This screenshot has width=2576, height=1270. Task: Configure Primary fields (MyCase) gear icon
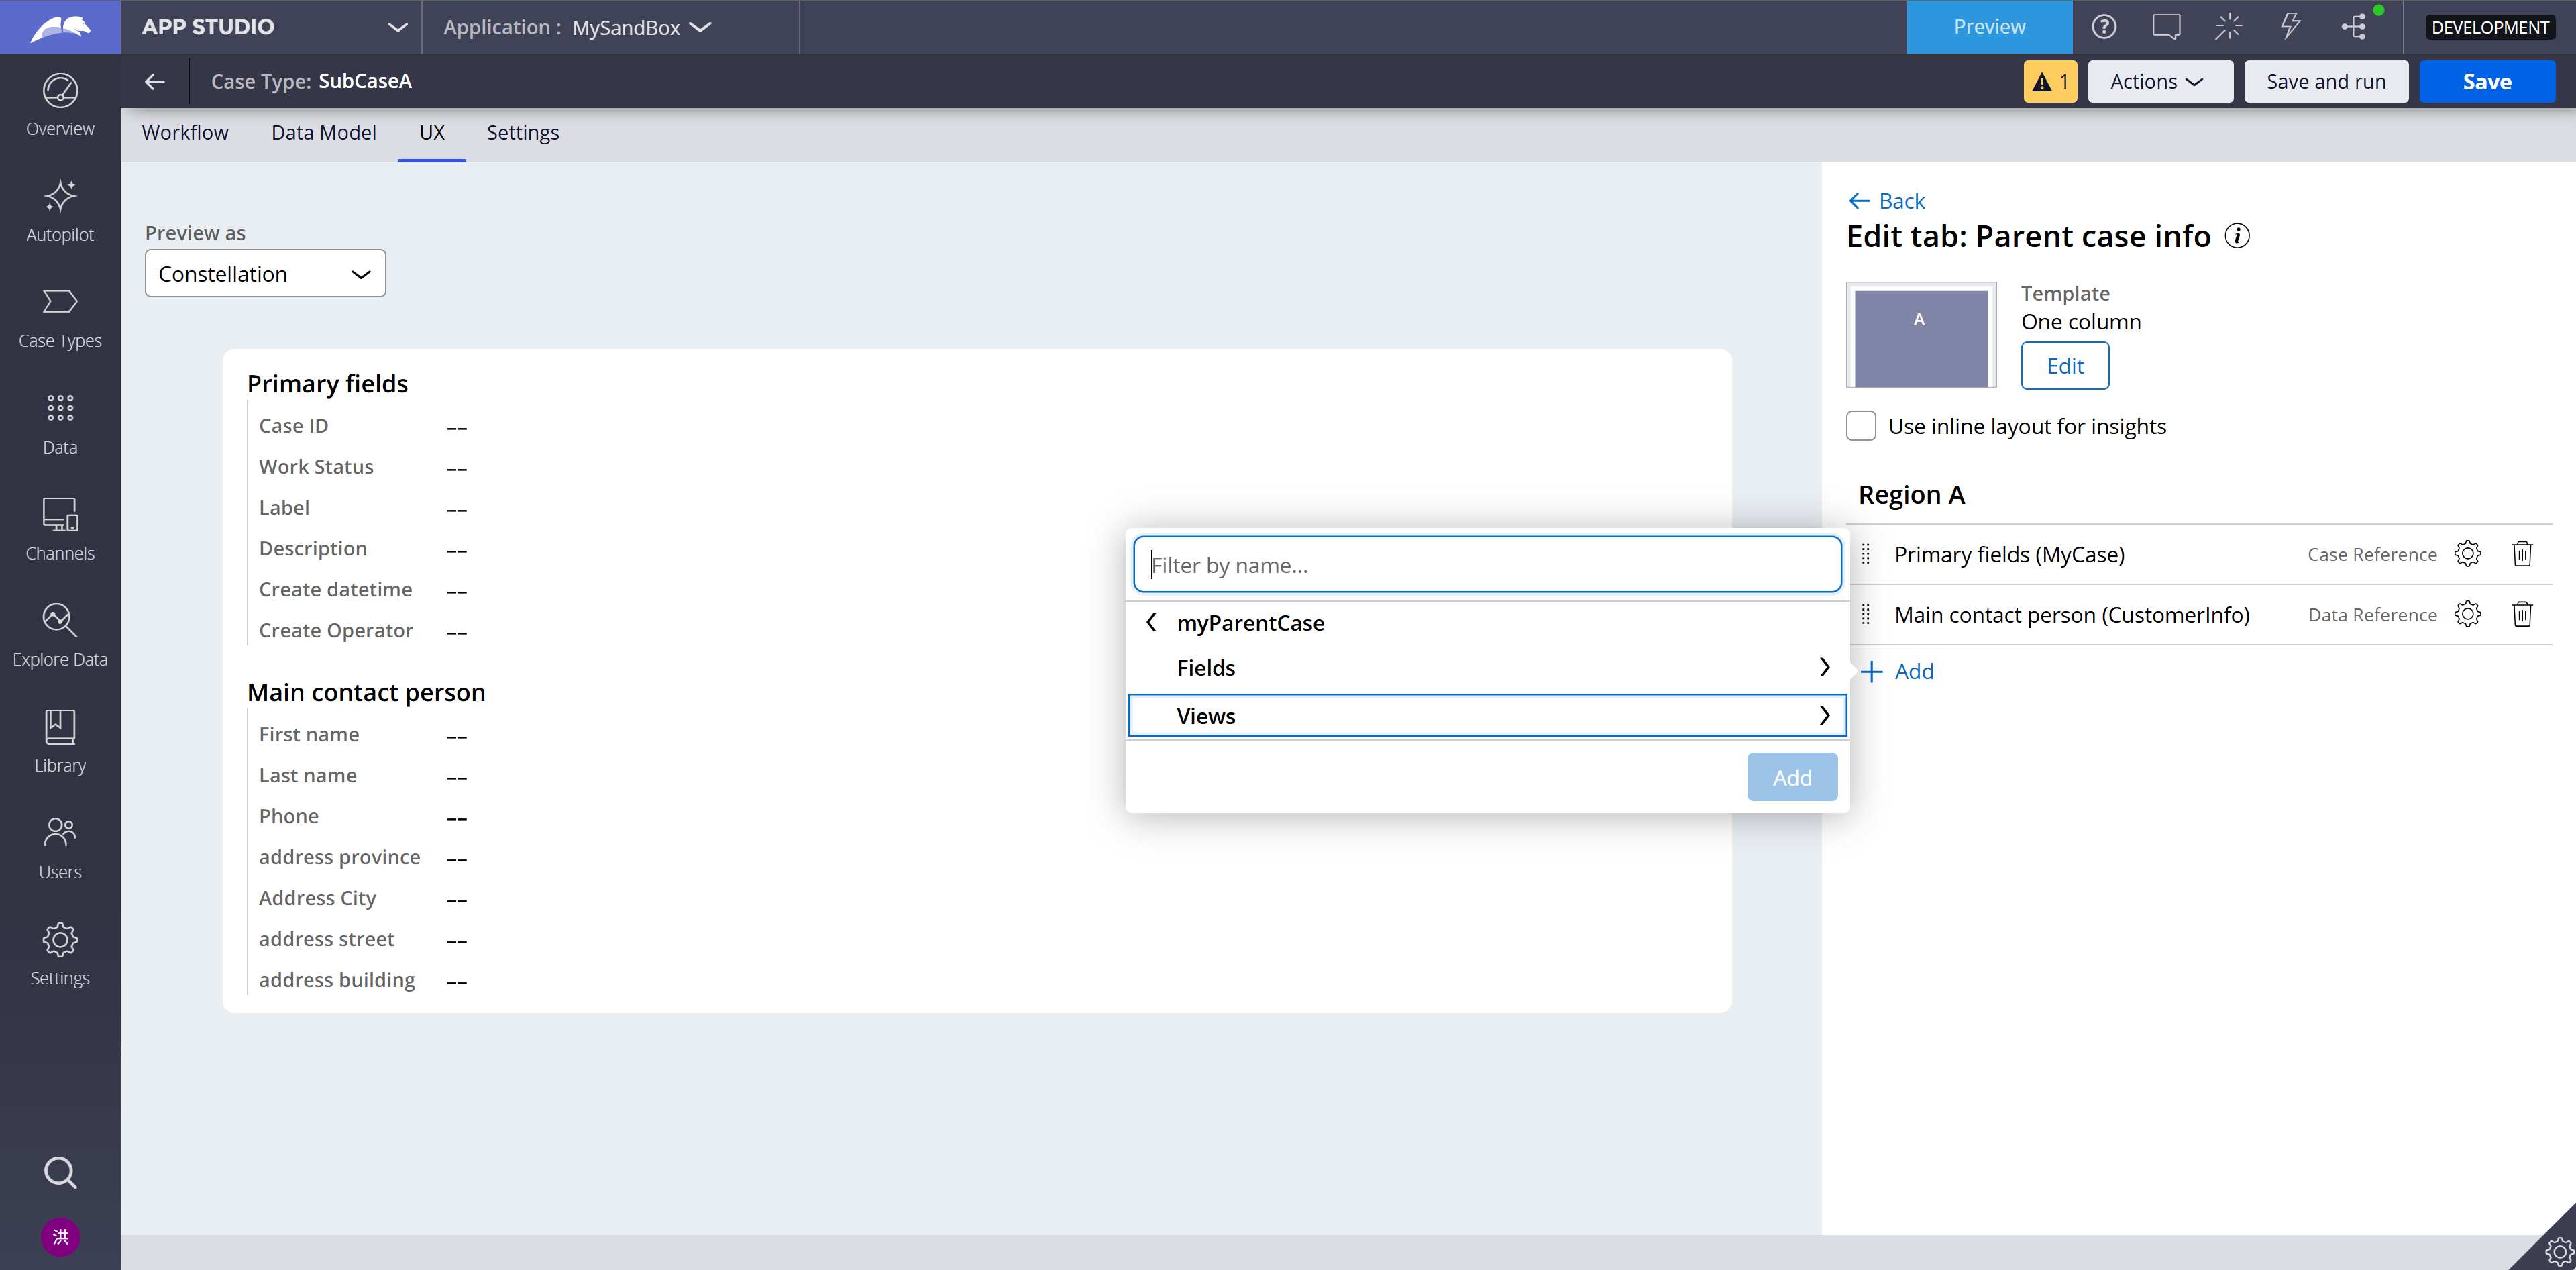click(x=2467, y=554)
